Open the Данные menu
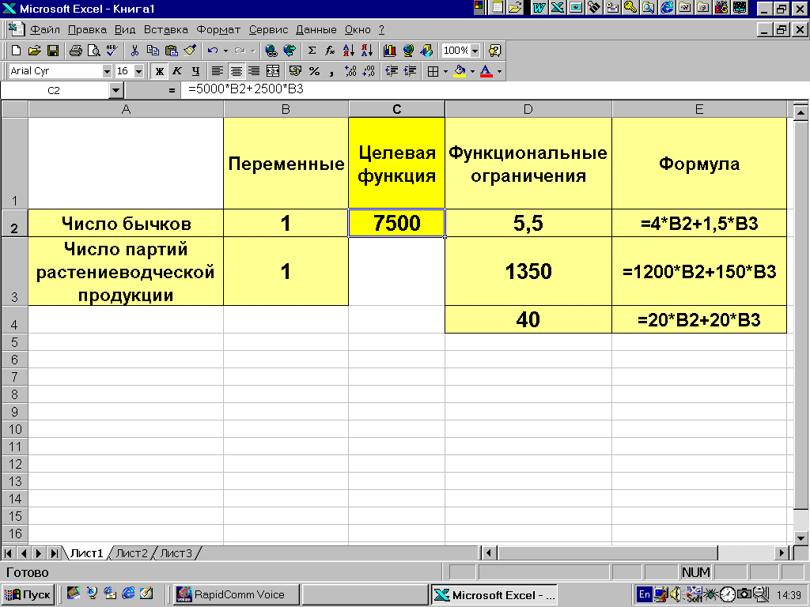810x607 pixels. [316, 30]
